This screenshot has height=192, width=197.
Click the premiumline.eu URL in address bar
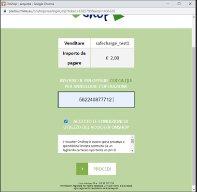pos(62,11)
